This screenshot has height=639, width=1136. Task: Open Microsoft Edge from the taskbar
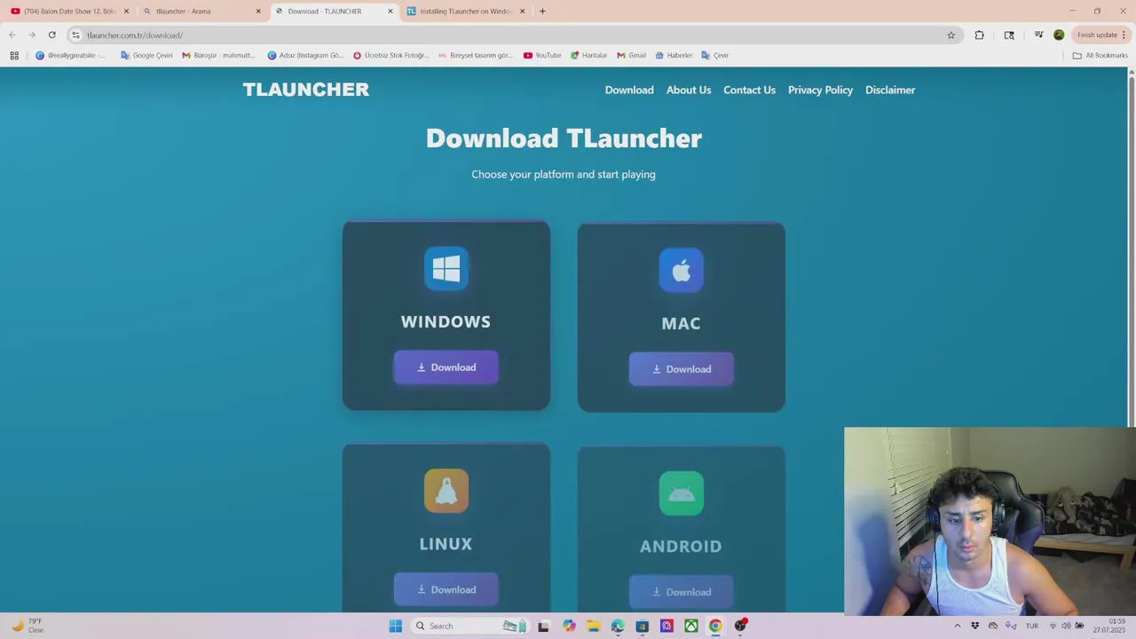(618, 626)
